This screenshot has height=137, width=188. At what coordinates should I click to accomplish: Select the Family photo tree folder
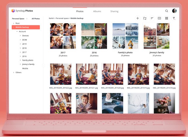[x=28, y=60]
